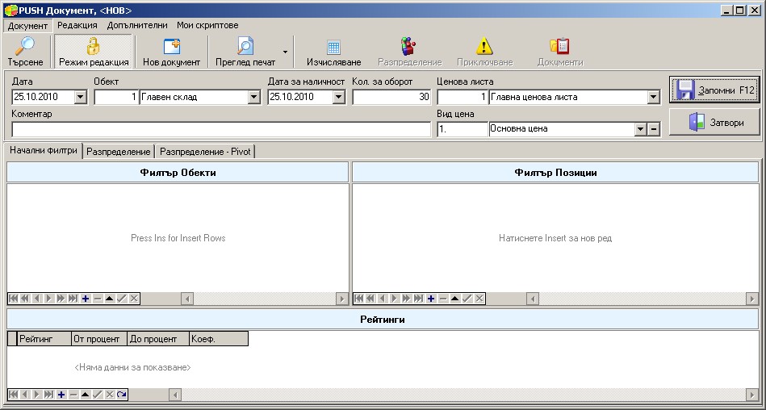
Task: Go to last record in Филтър Позиции navigator
Action: coord(418,298)
